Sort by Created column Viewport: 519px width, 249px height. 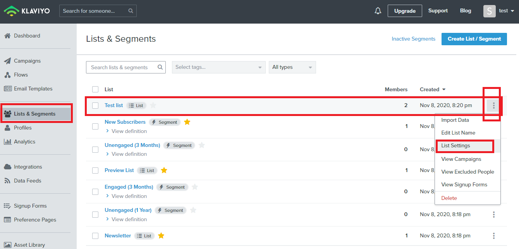tap(432, 89)
